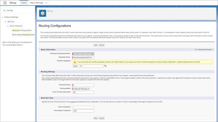Click the Routing Model help info icon
The width and height of the screenshot is (218, 122).
tap(71, 89)
